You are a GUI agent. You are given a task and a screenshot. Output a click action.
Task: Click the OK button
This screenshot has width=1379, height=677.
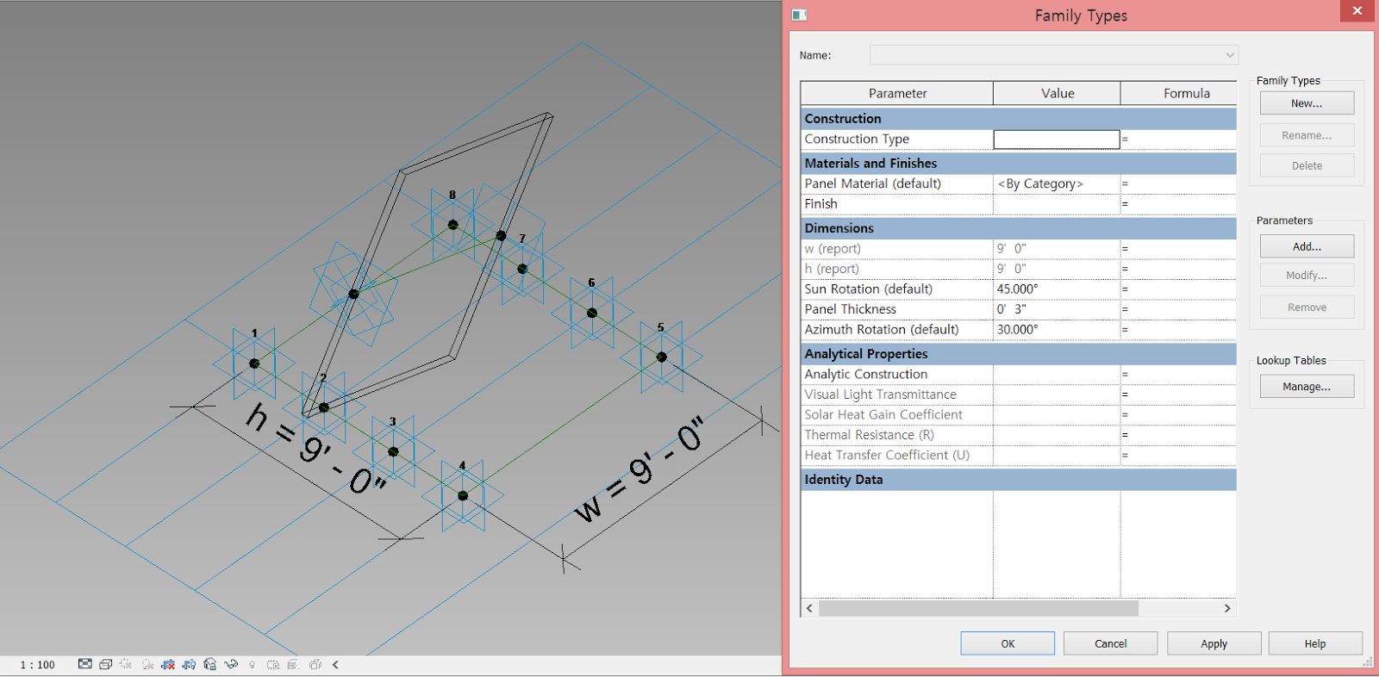point(1008,643)
